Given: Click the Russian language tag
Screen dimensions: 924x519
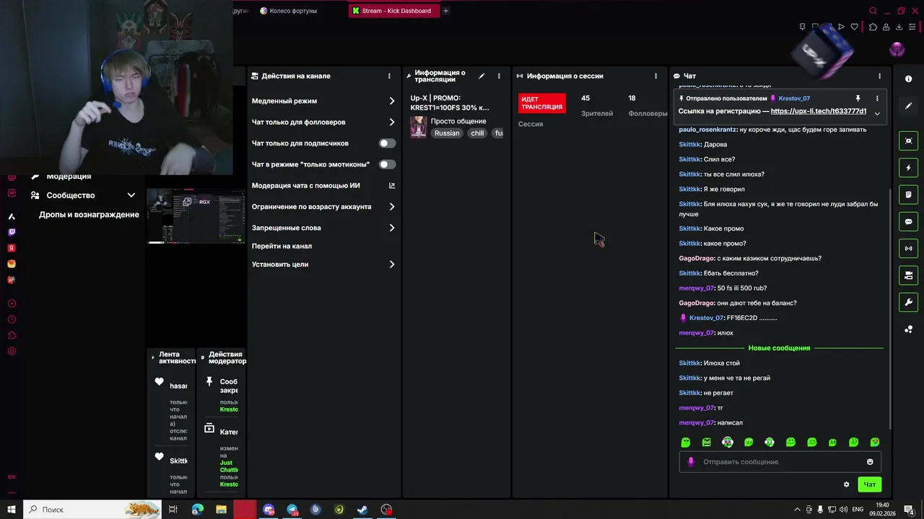Looking at the screenshot, I should (x=447, y=133).
